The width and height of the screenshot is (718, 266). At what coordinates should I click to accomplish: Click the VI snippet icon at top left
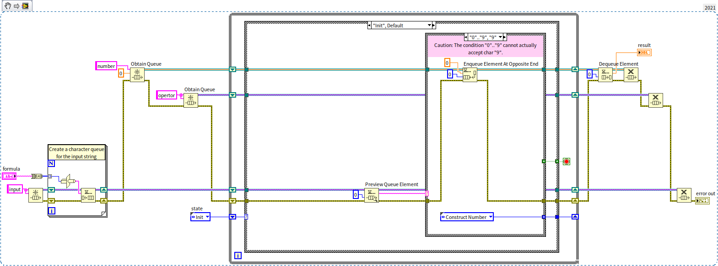(25, 6)
